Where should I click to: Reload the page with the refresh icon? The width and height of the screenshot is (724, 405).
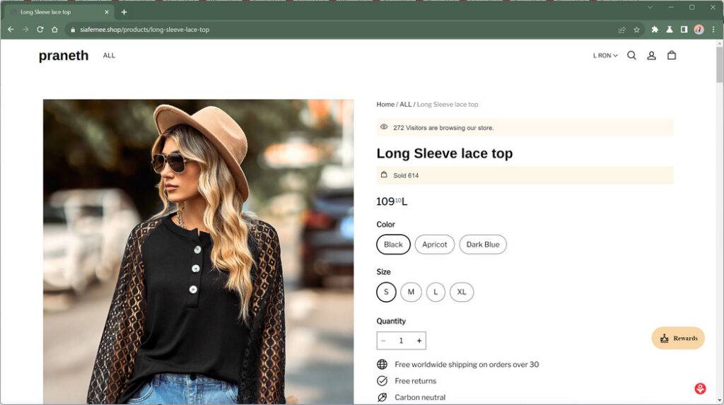coord(40,29)
